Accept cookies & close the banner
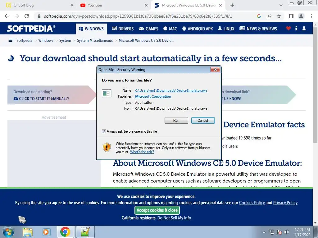Viewport: 318px width, 238px height. tap(157, 210)
